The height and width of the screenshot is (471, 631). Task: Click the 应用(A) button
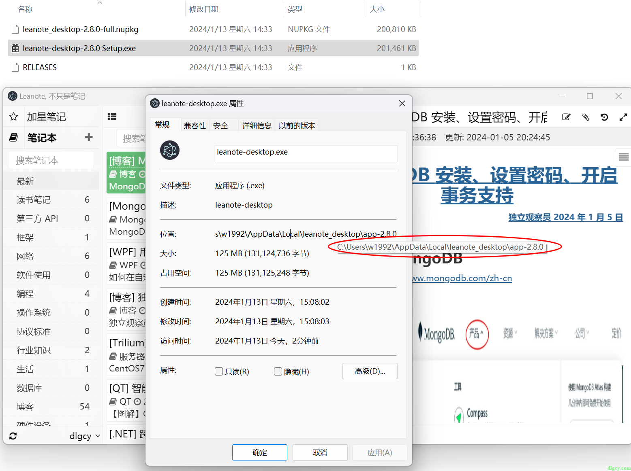380,452
